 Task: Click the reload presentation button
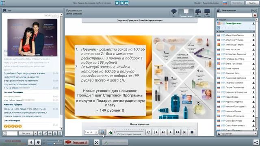tap(149, 132)
